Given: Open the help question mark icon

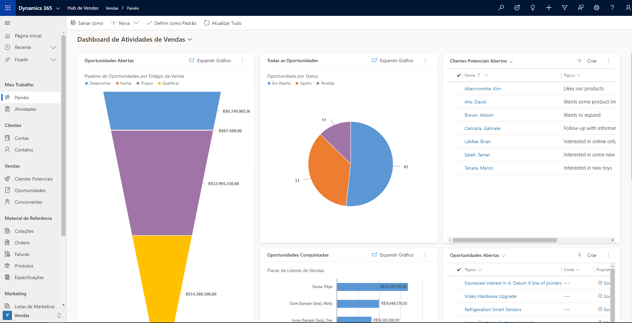Looking at the screenshot, I should pyautogui.click(x=612, y=8).
